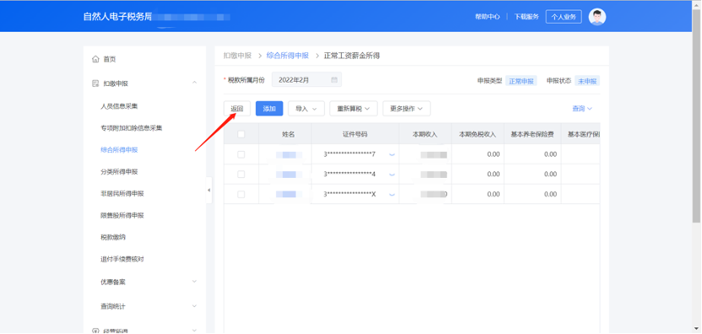Open the 导入 dropdown

[306, 108]
